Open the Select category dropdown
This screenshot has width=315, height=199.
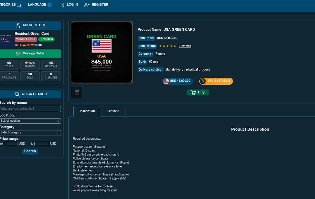tap(30, 133)
